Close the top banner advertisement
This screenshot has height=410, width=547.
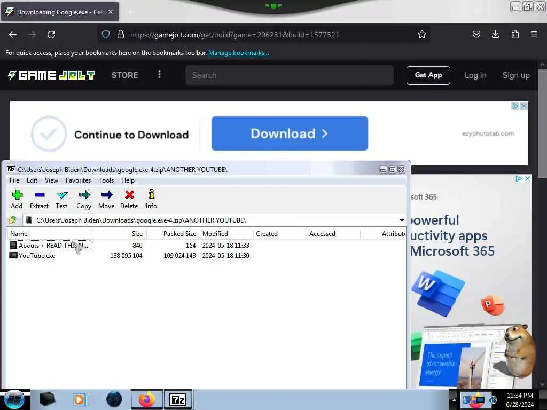[x=523, y=106]
